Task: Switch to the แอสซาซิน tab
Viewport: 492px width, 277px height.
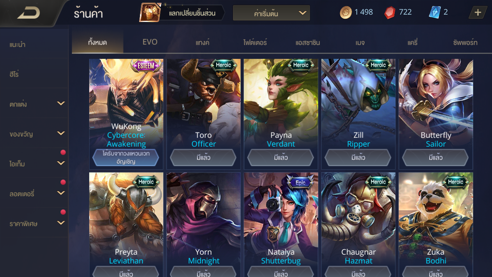Action: click(307, 42)
